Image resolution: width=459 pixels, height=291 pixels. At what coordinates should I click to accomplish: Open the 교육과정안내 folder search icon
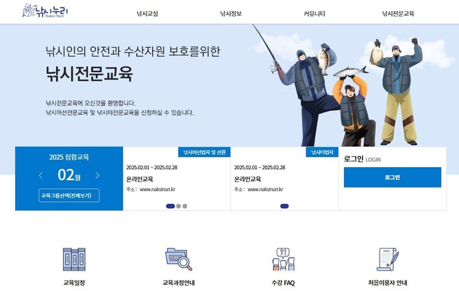click(x=179, y=259)
